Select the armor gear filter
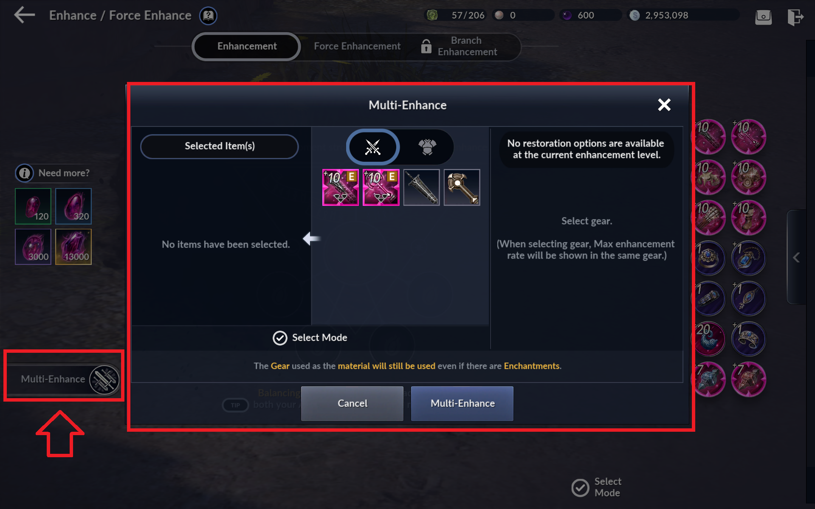The height and width of the screenshot is (509, 815). pos(427,147)
